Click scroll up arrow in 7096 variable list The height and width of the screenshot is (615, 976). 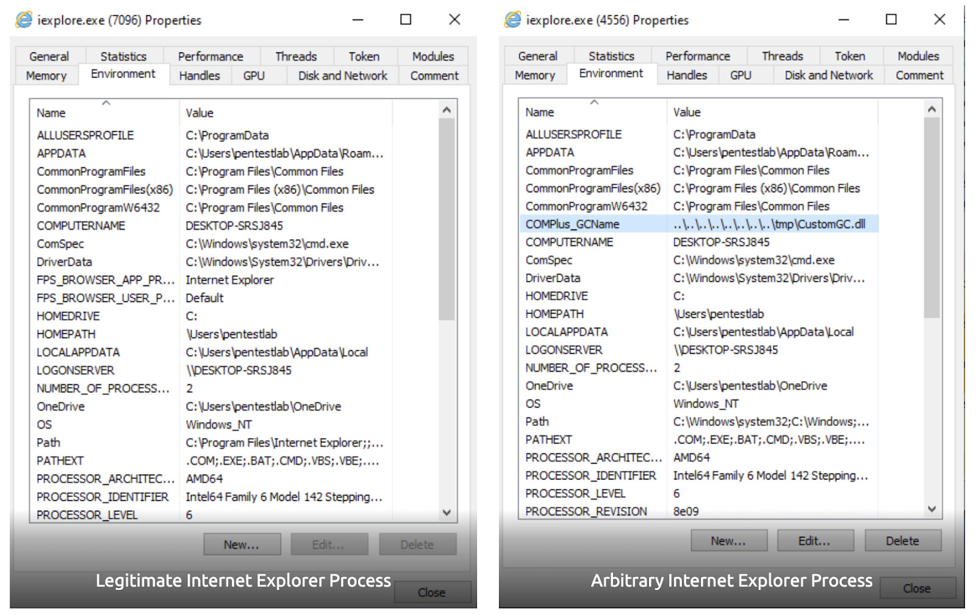447,110
